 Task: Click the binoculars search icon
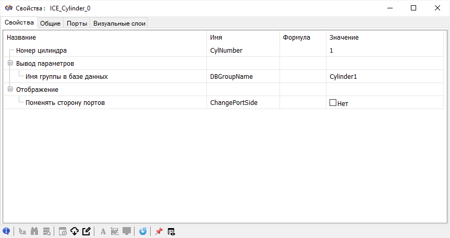point(35,231)
